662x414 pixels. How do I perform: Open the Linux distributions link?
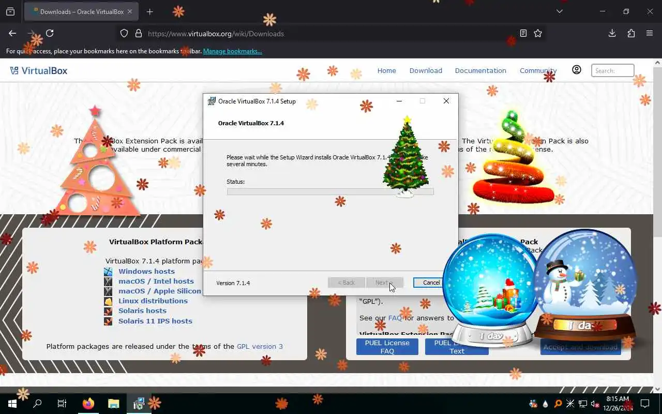tap(153, 301)
